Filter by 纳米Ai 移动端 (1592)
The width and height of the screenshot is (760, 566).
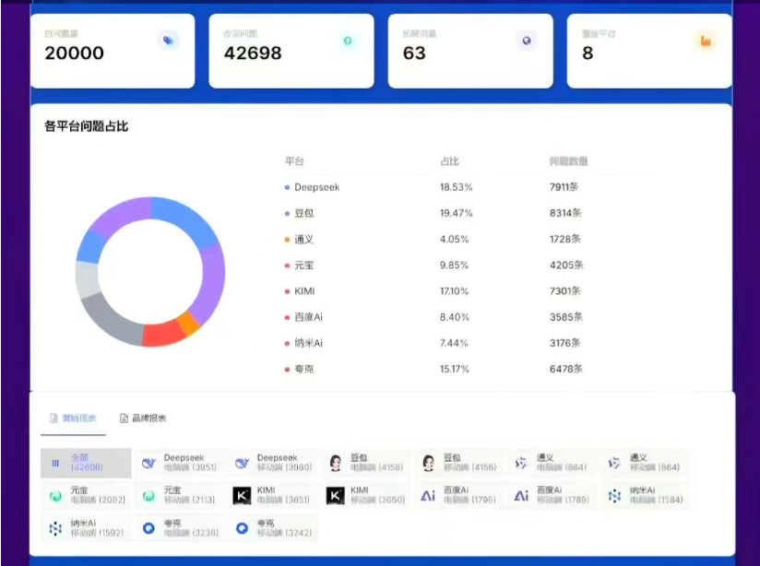[86, 528]
